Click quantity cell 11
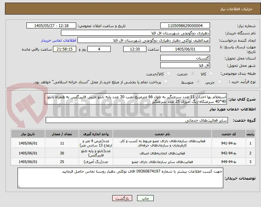Screen dimensions: 261x207 [62, 143]
